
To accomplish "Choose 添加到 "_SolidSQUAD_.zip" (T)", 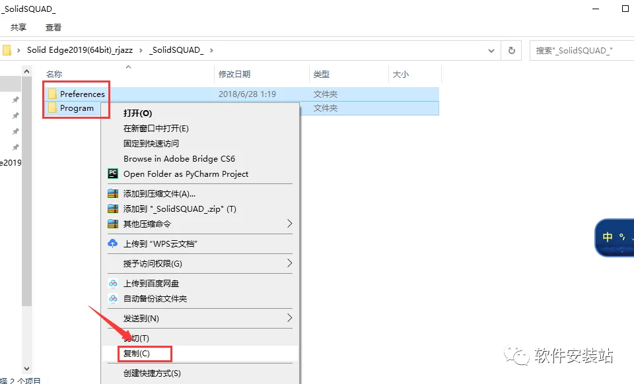I will pyautogui.click(x=180, y=208).
